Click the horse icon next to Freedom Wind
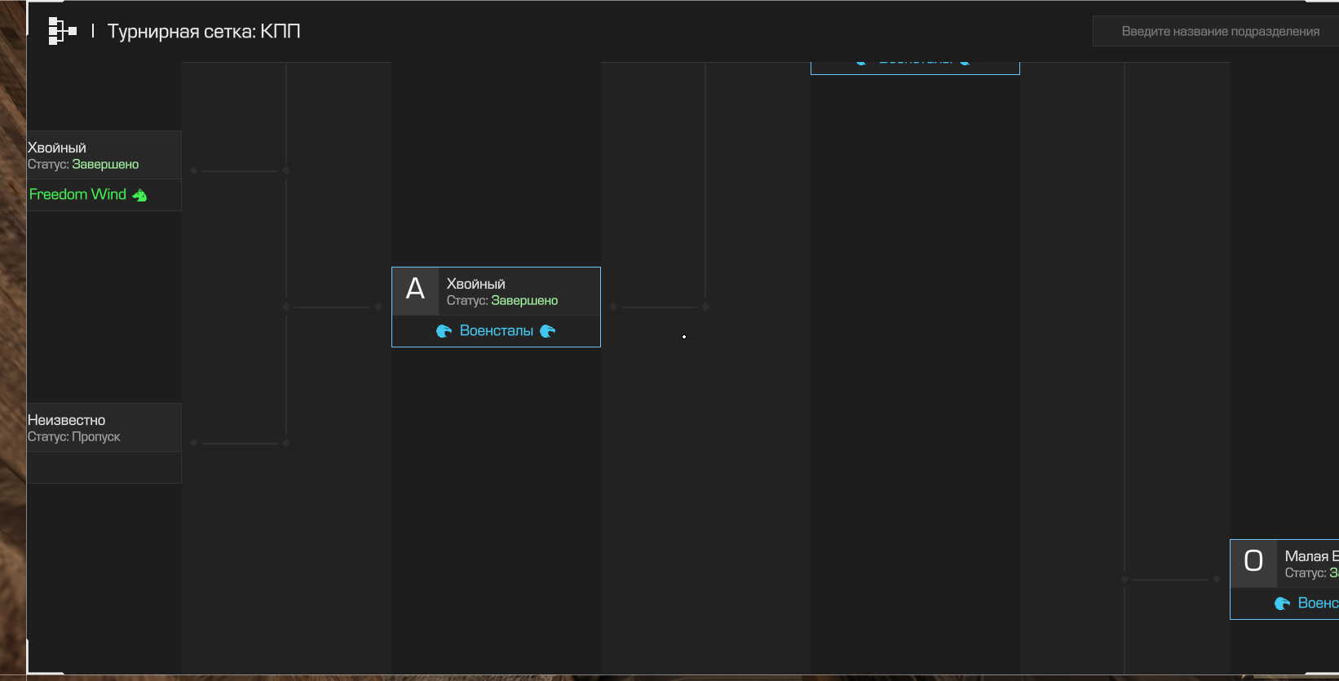Screen dimensions: 1339x681 tap(139, 195)
